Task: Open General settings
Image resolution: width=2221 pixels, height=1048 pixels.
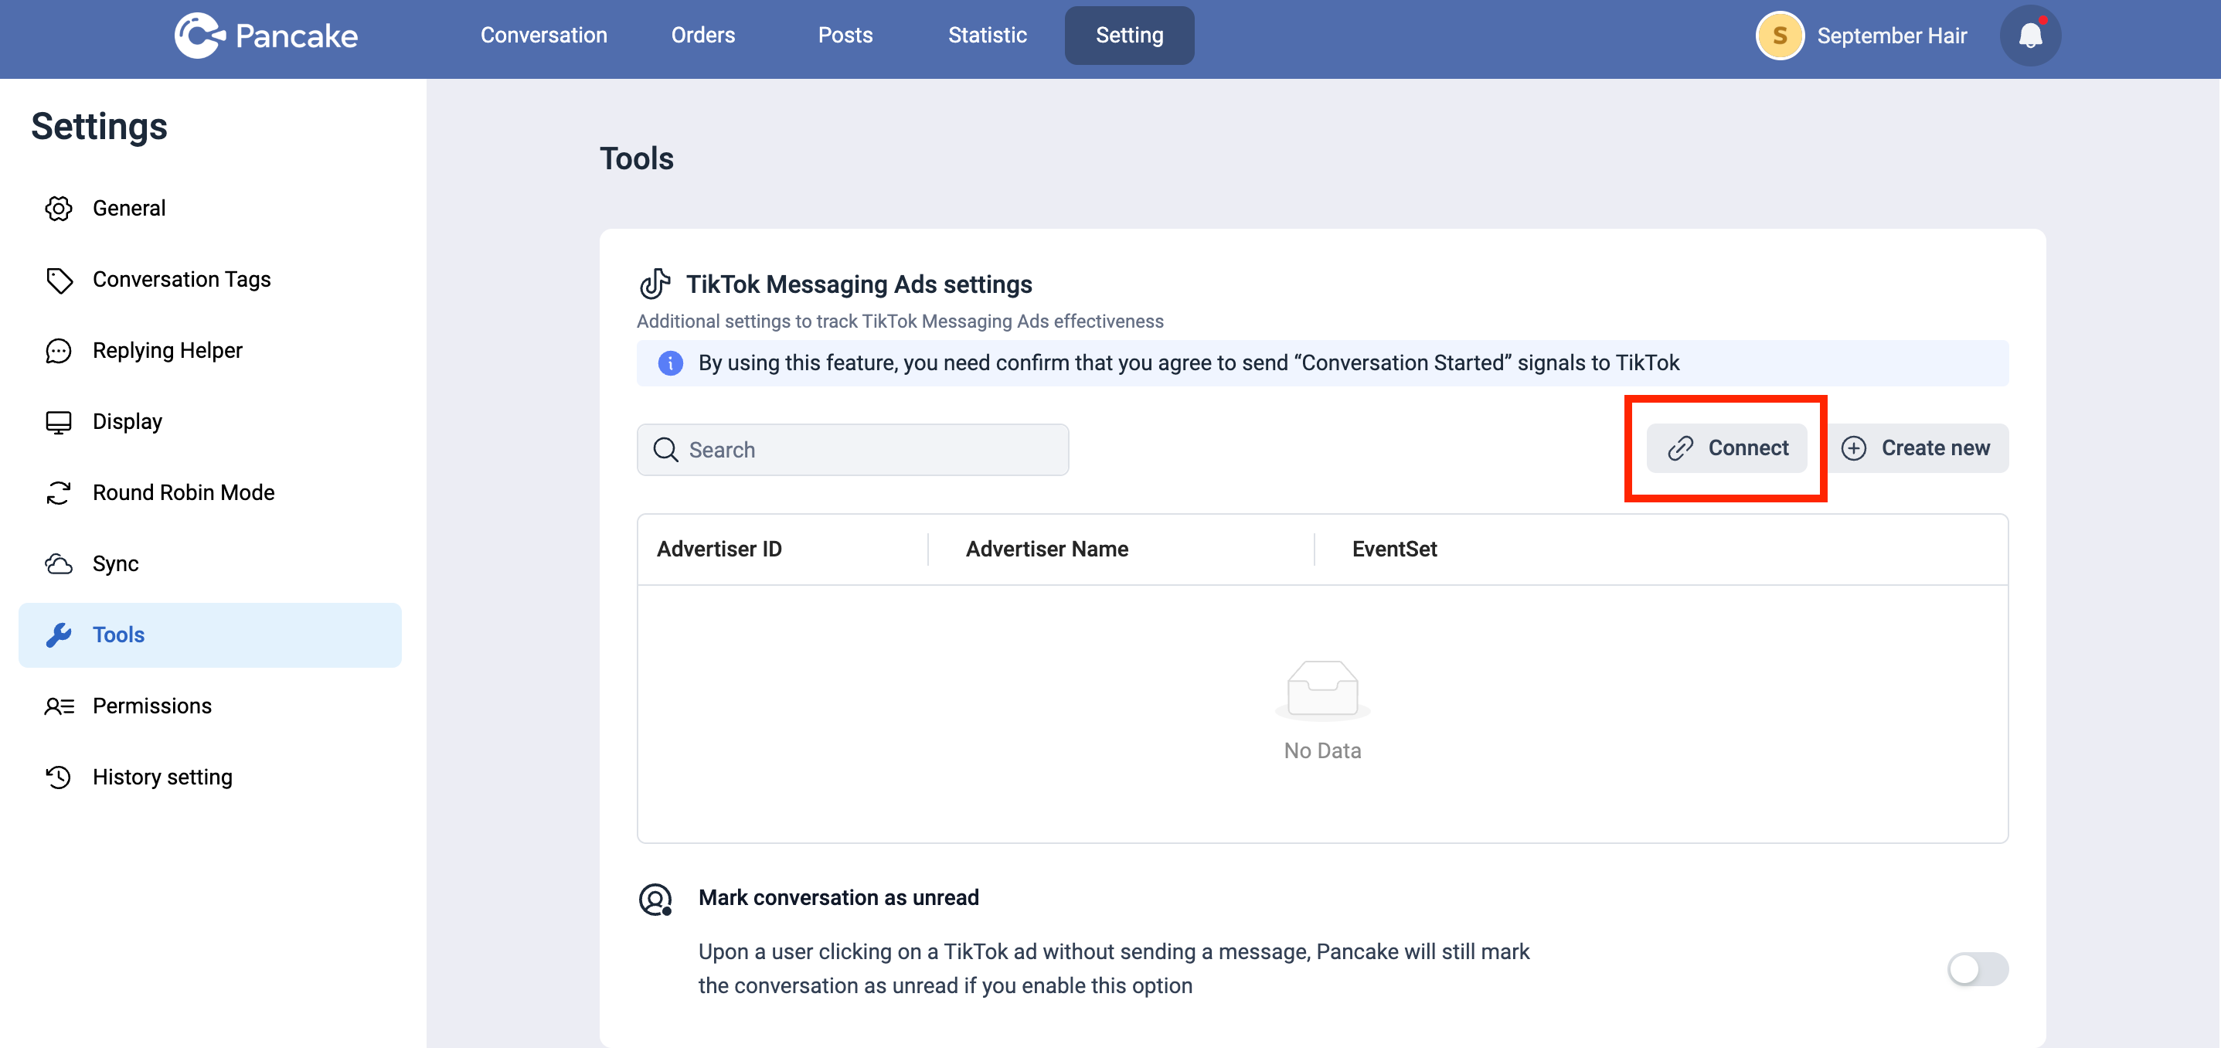Action: 209,208
